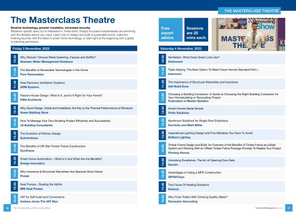The image size is (296, 215).
Task: Click the 'Sessions are 20 mins each.' box
Action: coord(196,30)
